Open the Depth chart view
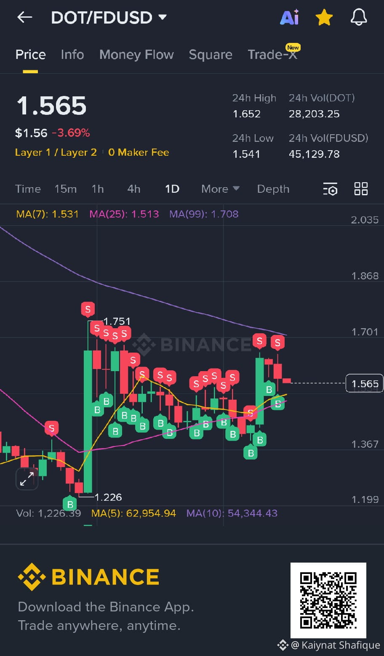Image resolution: width=384 pixels, height=656 pixels. coord(273,189)
